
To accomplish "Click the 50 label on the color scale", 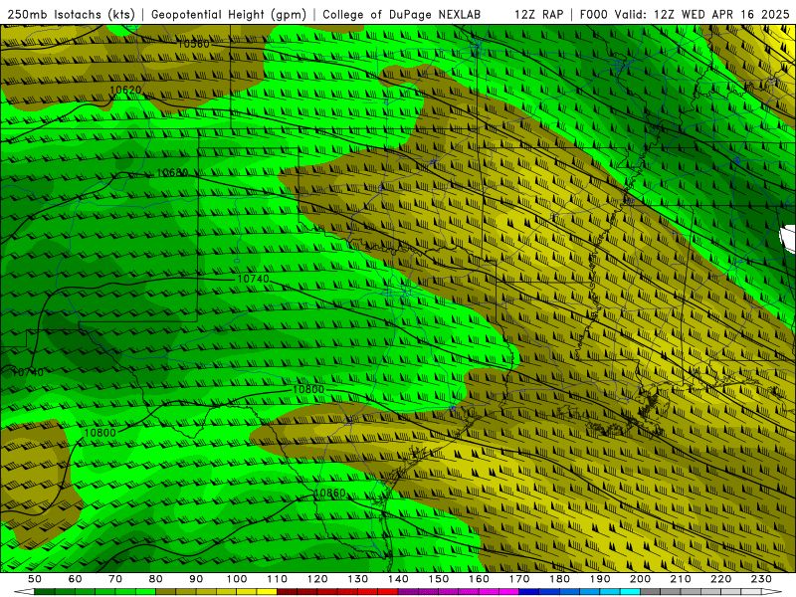I will 34,579.
